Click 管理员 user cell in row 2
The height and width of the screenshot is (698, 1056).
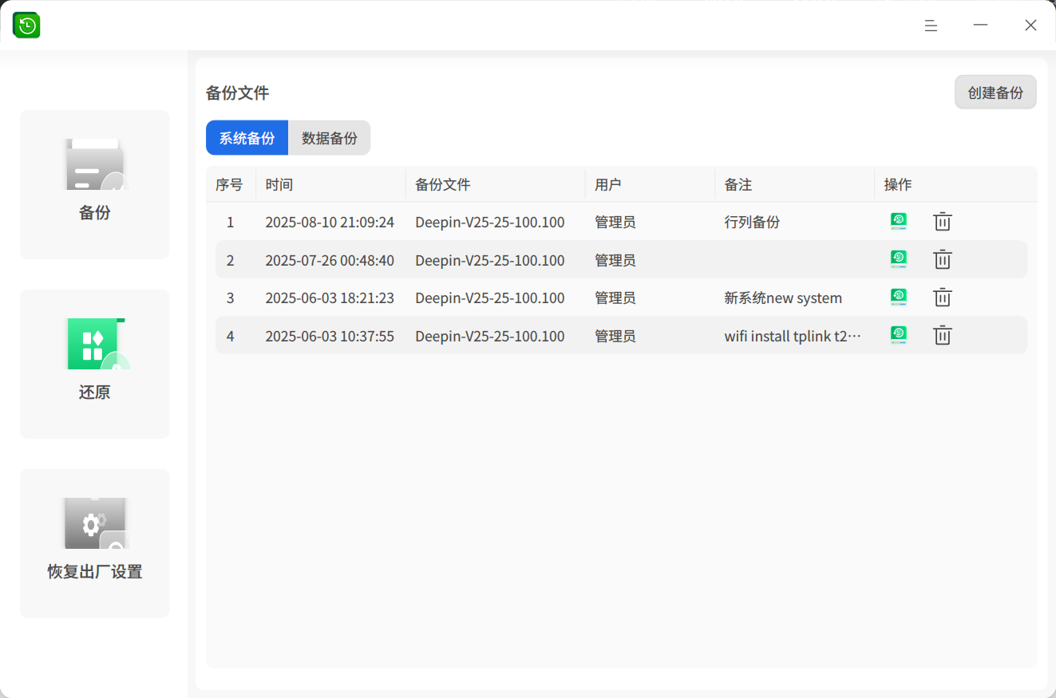point(615,260)
